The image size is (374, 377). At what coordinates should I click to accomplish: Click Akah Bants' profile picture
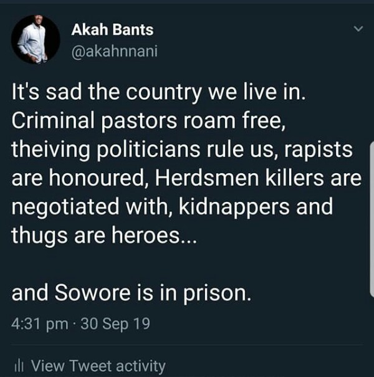pos(36,39)
